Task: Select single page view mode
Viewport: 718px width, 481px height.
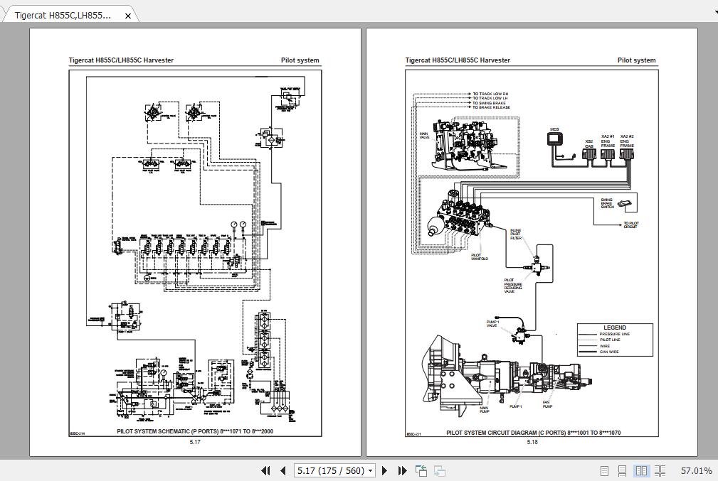Action: pyautogui.click(x=605, y=470)
